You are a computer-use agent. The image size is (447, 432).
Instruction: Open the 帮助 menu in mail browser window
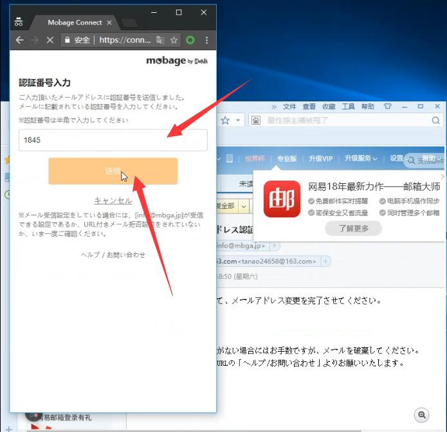coord(368,107)
